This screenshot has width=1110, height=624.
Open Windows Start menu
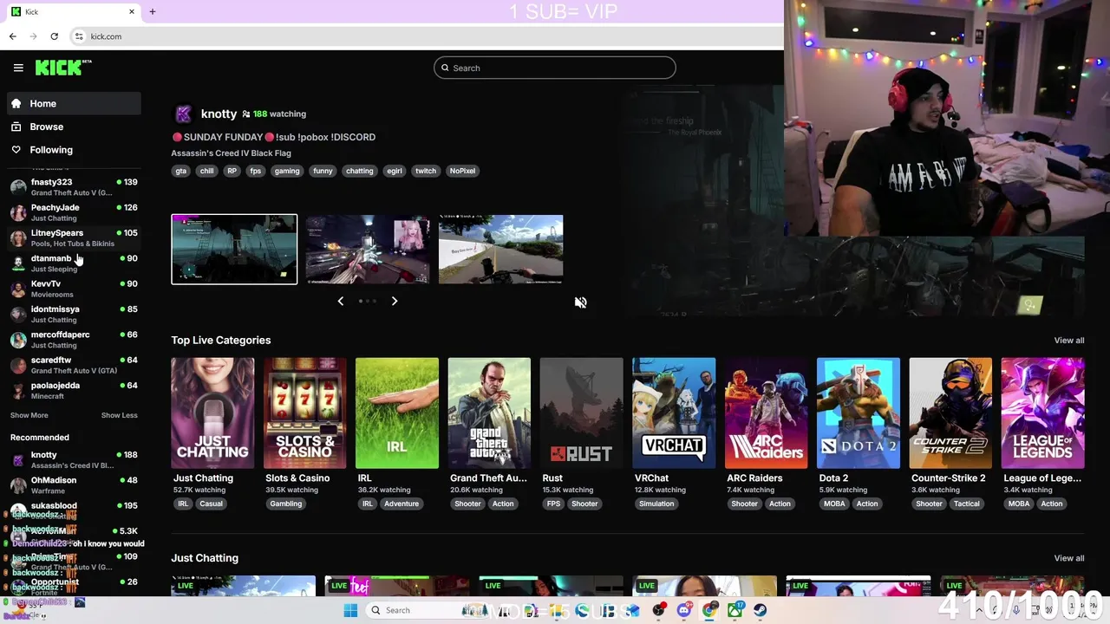350,610
